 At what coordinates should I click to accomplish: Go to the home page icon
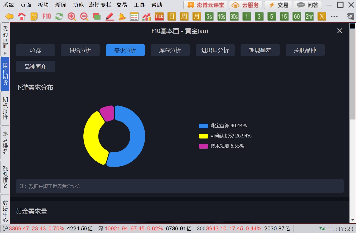[x=22, y=17]
